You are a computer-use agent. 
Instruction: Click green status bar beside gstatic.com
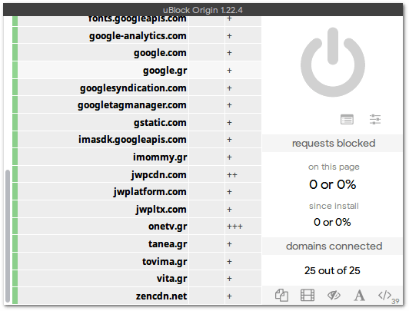click(x=15, y=122)
